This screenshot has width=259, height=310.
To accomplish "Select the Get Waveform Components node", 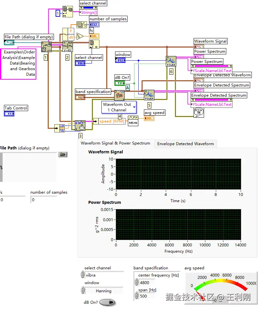I will (x=68, y=34).
